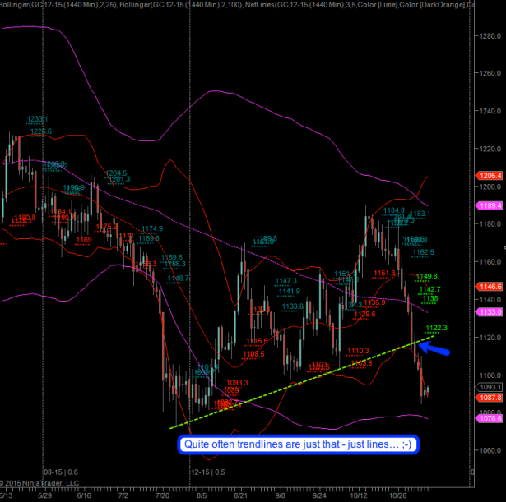Click the 10/12 date on time axis
The width and height of the screenshot is (506, 502).
tap(358, 495)
